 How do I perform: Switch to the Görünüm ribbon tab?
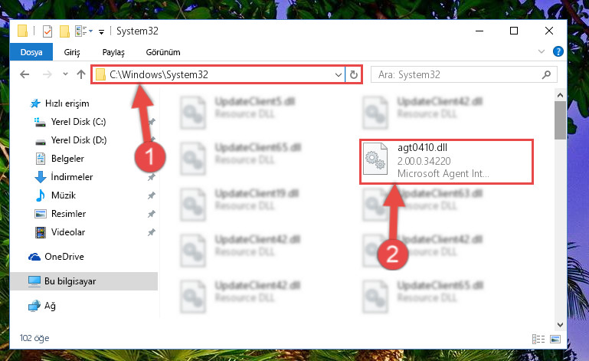click(163, 52)
